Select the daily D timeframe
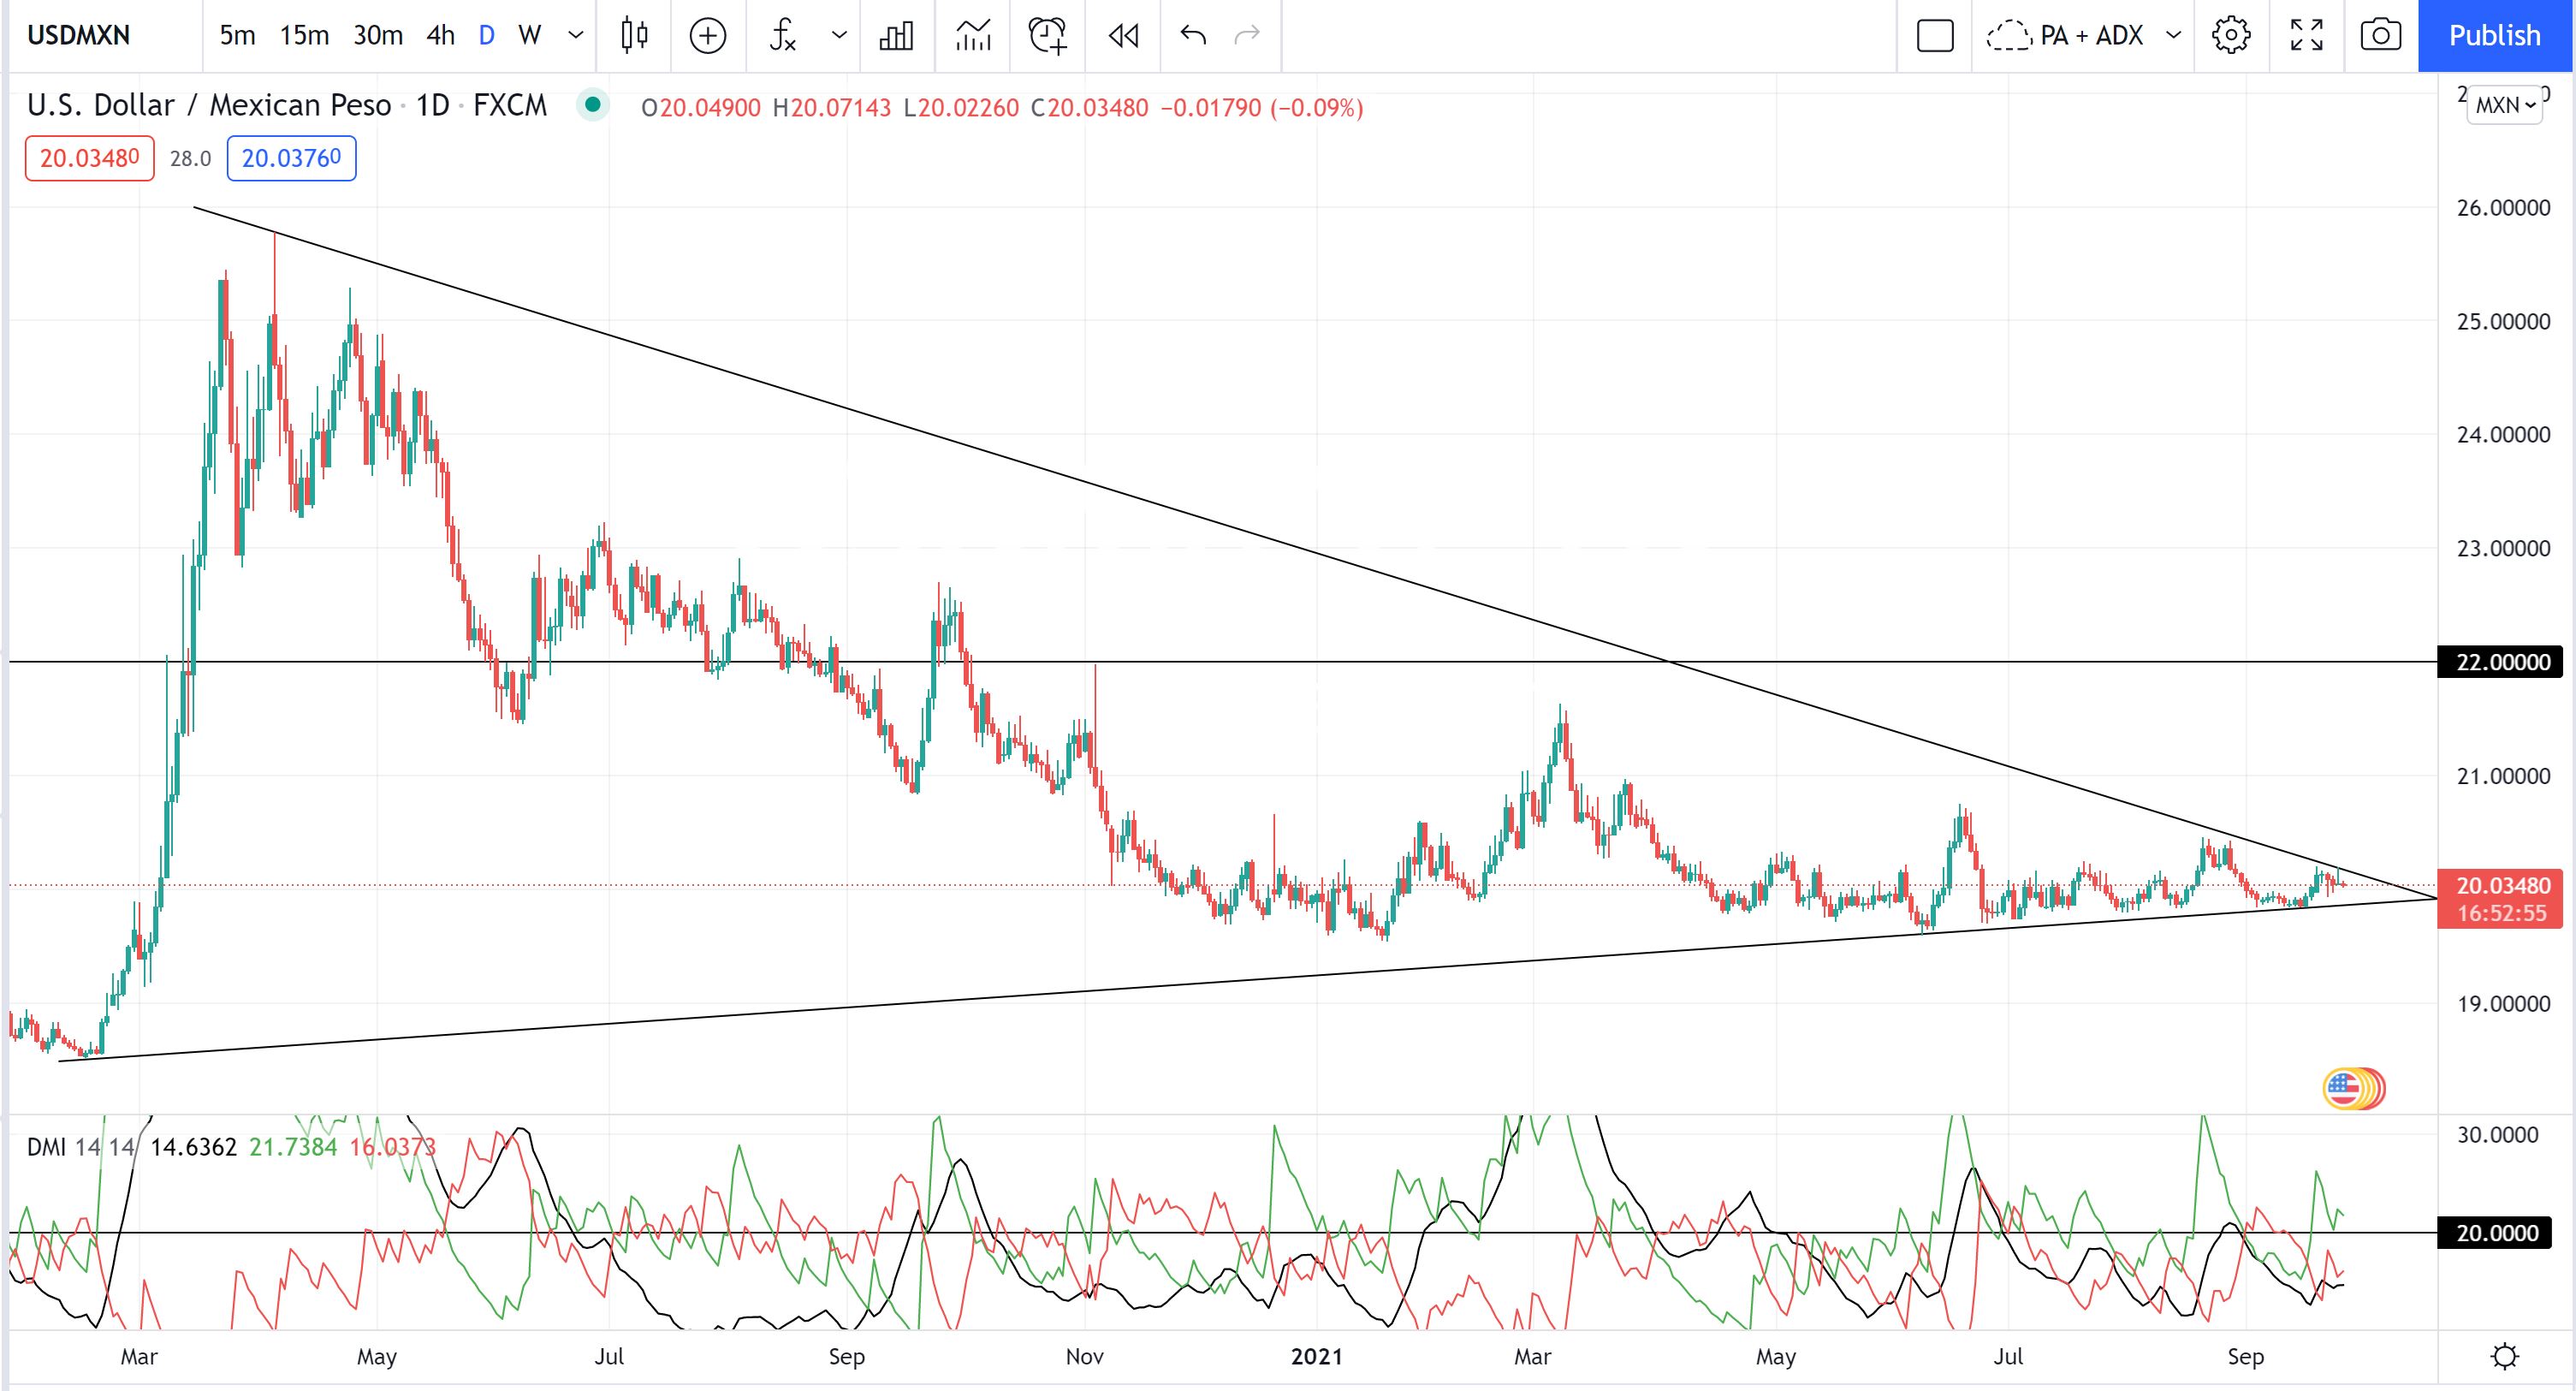This screenshot has height=1391, width=2576. (487, 35)
